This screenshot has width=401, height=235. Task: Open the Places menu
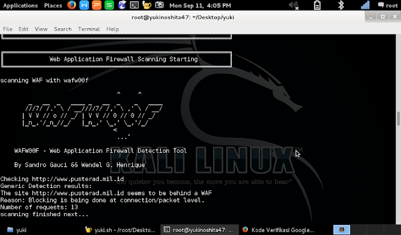(53, 6)
